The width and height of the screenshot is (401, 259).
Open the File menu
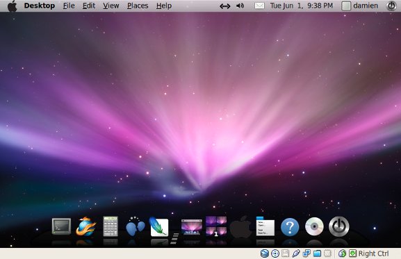pos(69,6)
